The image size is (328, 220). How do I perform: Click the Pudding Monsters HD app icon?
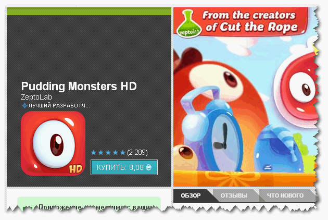[53, 143]
